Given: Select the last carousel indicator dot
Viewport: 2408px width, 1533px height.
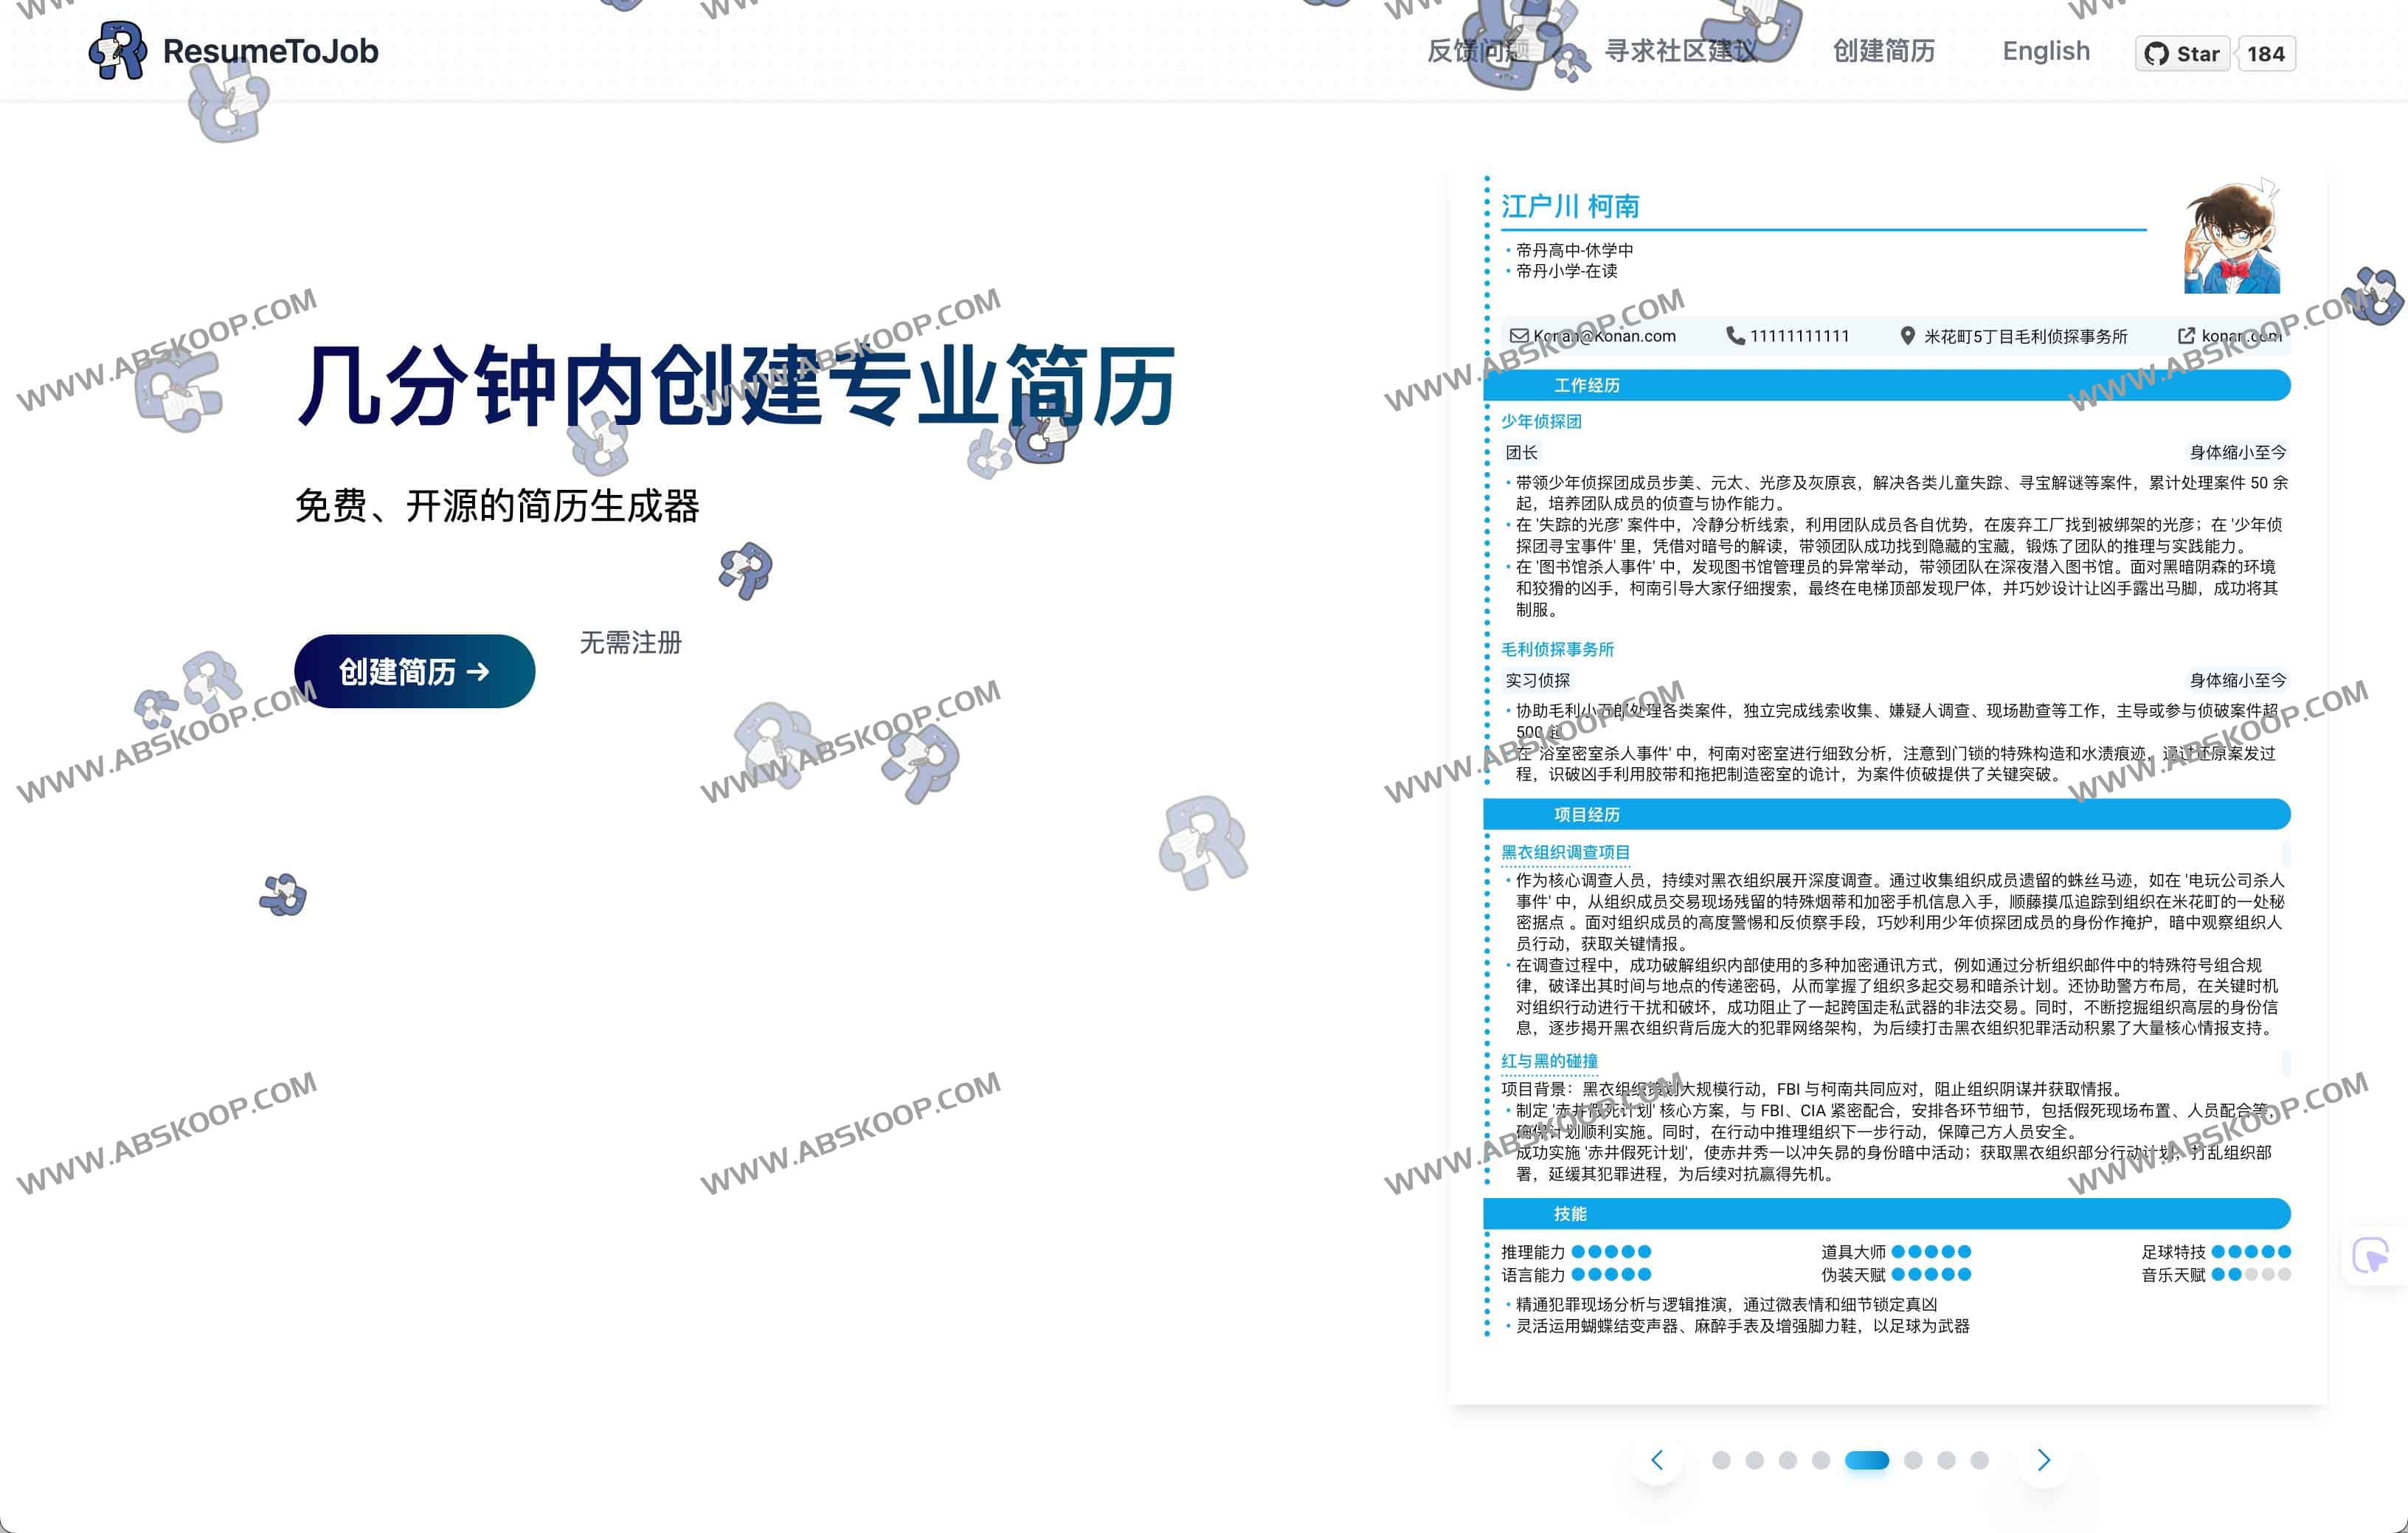Looking at the screenshot, I should coord(1984,1460).
